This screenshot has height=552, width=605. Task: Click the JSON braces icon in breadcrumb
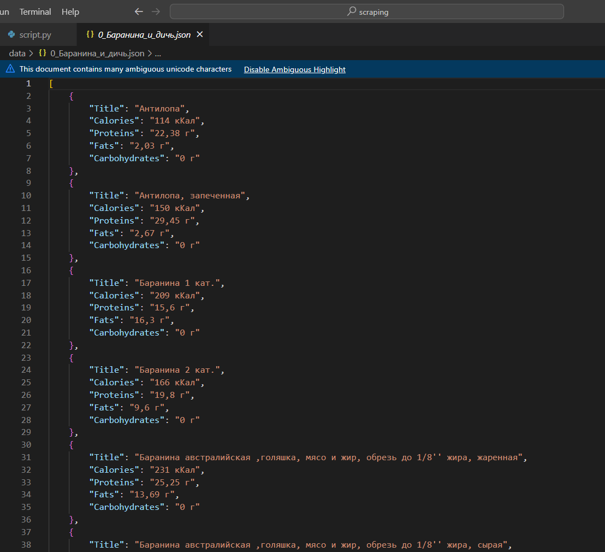click(x=43, y=53)
